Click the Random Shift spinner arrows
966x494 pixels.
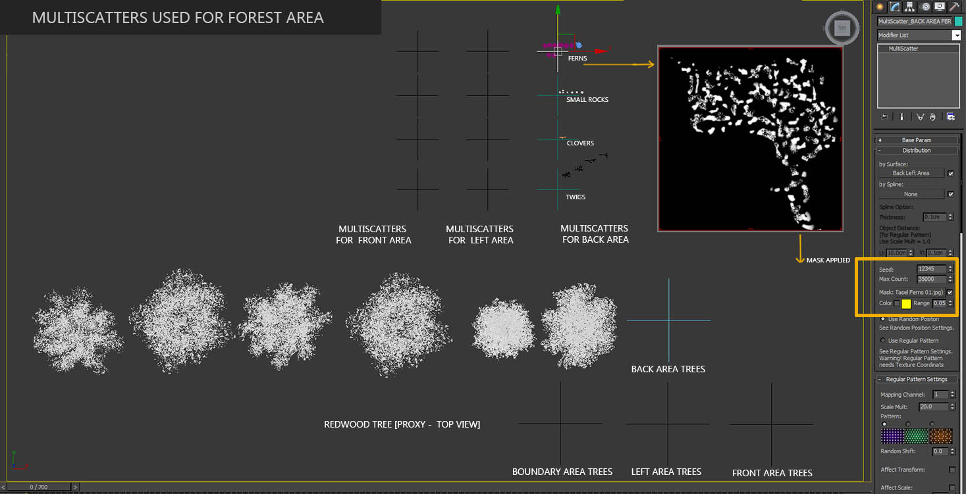952,451
